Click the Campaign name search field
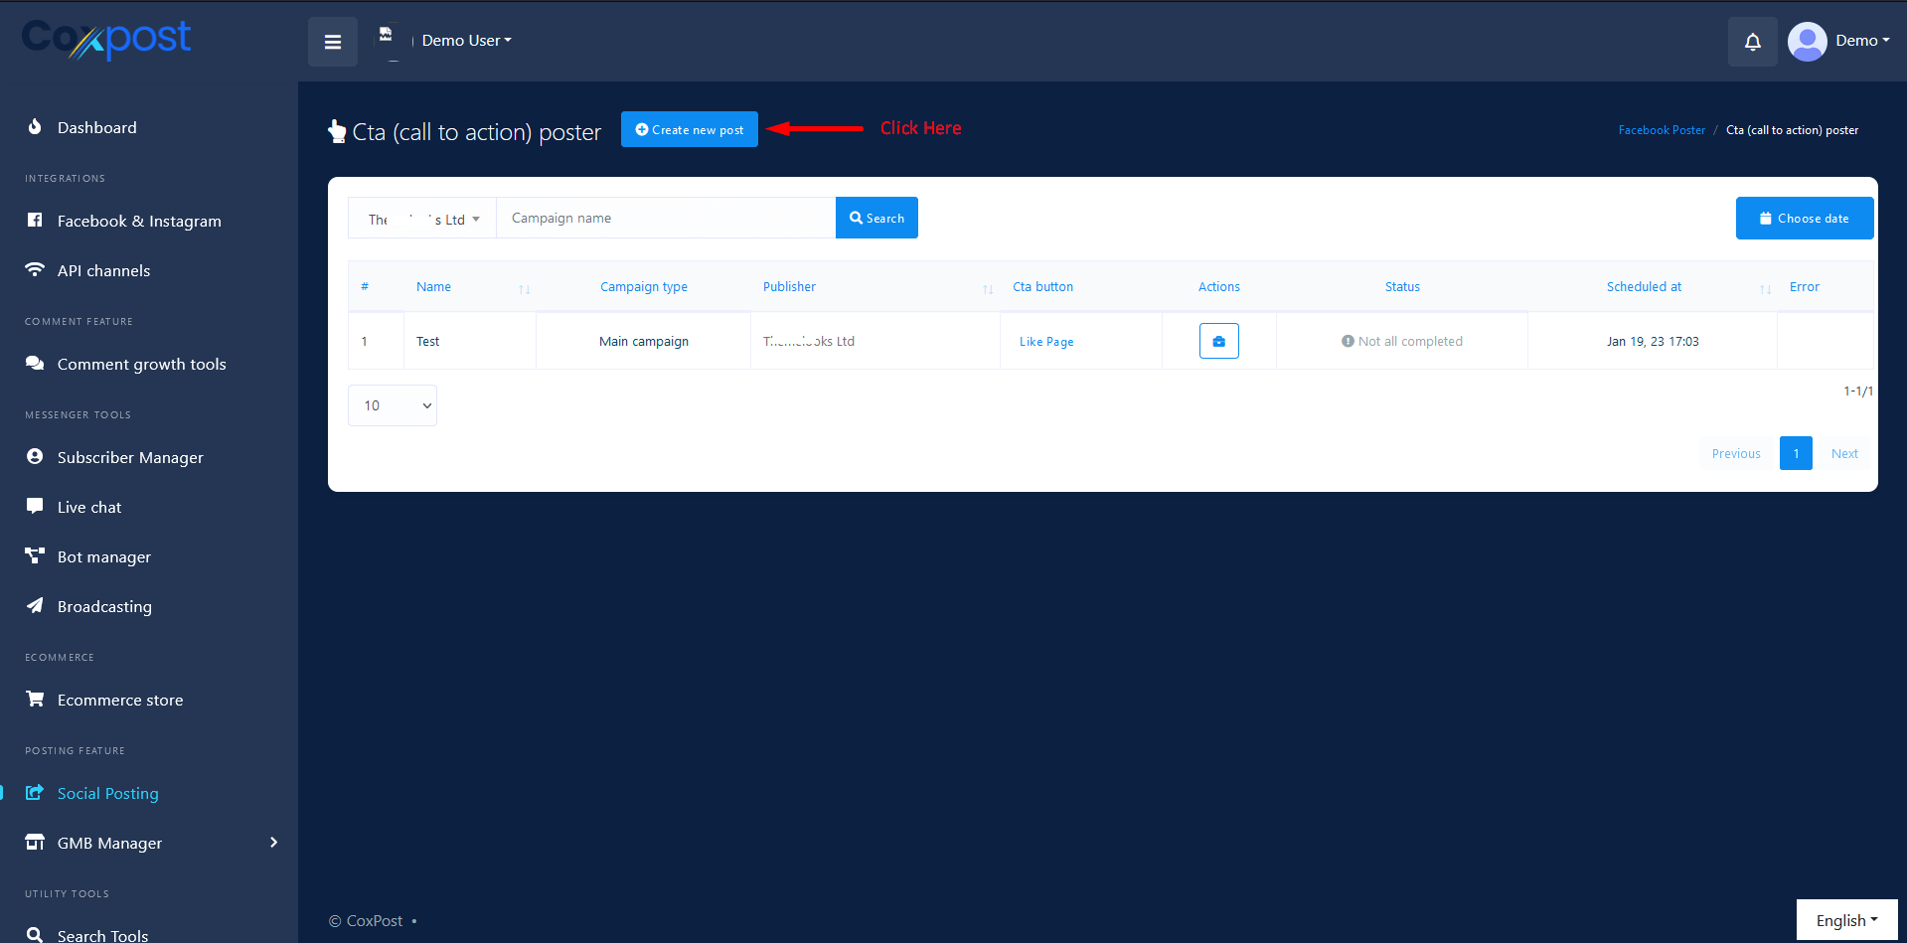Image resolution: width=1907 pixels, height=943 pixels. [x=666, y=219]
